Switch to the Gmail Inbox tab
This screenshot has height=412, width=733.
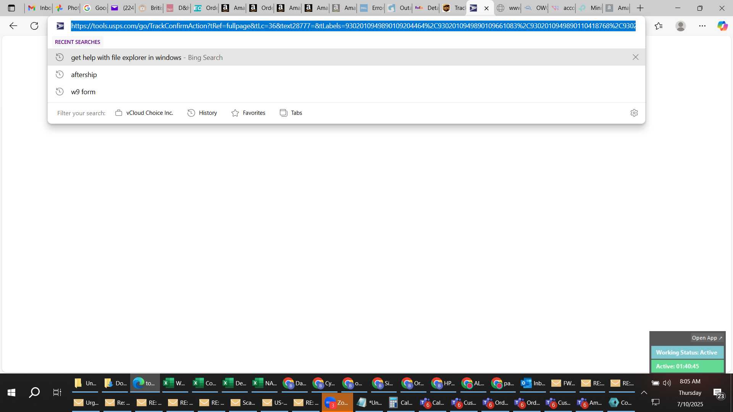pyautogui.click(x=39, y=8)
